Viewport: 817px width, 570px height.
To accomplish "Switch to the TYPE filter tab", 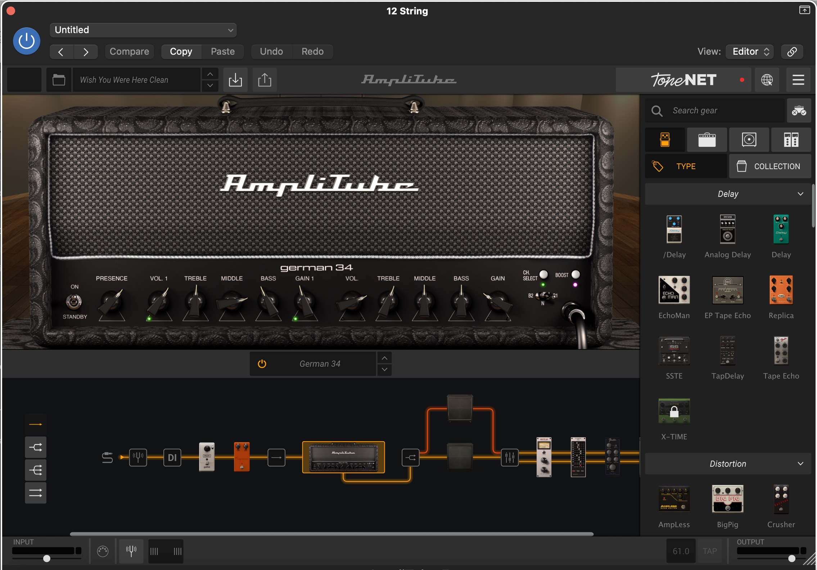I will [x=686, y=166].
